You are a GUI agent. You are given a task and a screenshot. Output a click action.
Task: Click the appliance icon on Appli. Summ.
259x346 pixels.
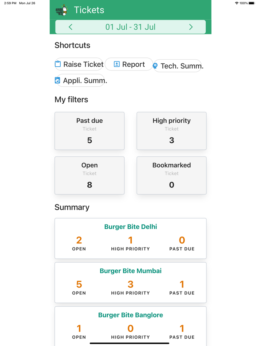point(57,80)
